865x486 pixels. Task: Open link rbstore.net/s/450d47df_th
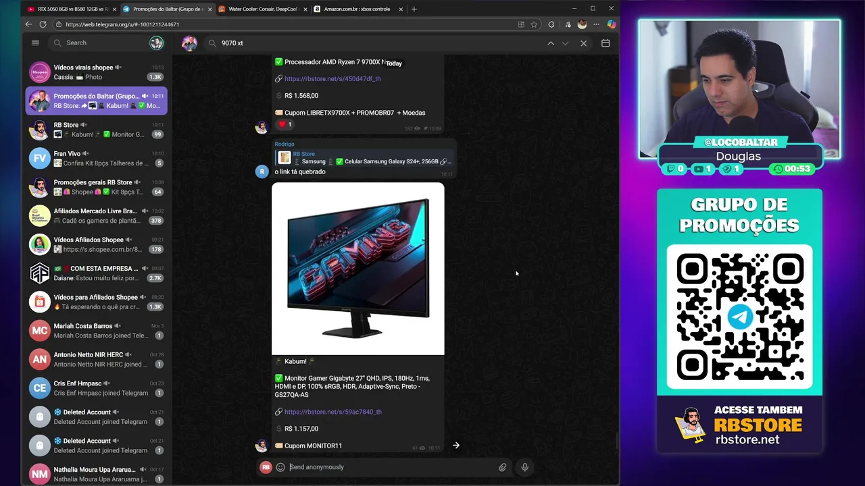[x=332, y=79]
